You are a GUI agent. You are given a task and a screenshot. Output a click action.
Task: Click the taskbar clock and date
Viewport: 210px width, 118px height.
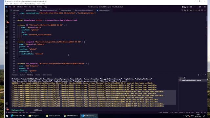coord(198,116)
